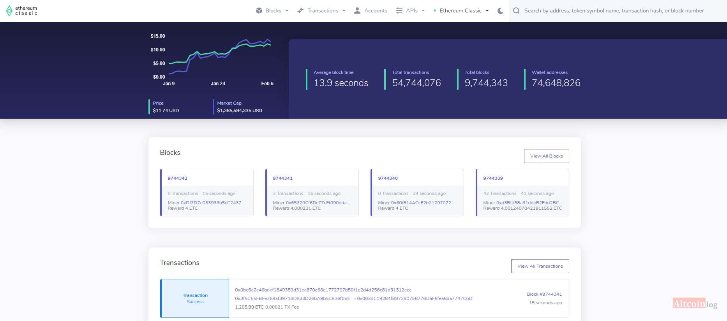727x321 pixels.
Task: Click the Ethereum Classic logo
Action: tap(22, 11)
